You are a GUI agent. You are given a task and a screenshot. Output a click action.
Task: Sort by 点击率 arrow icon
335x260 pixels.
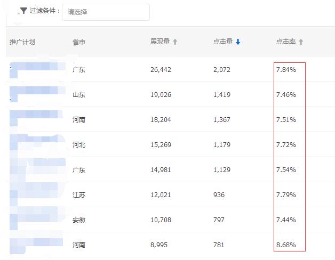pyautogui.click(x=301, y=42)
